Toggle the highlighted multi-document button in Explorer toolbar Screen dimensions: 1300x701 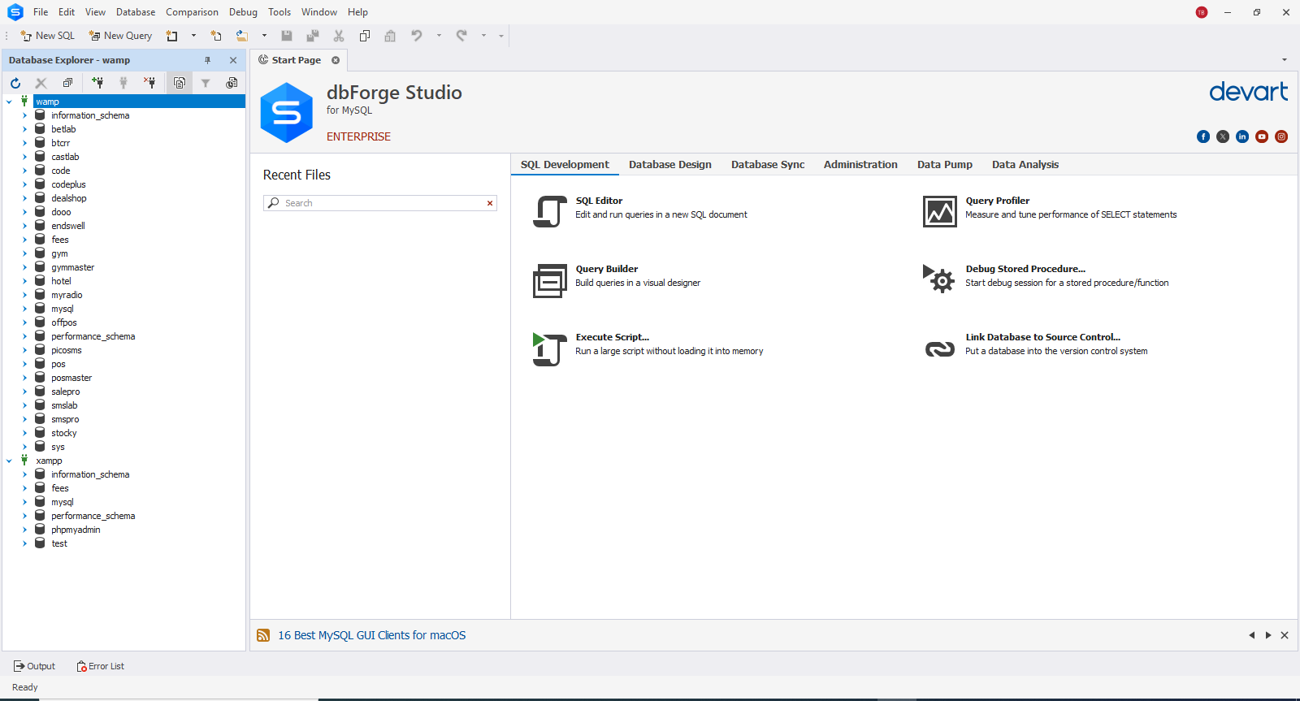click(x=180, y=83)
